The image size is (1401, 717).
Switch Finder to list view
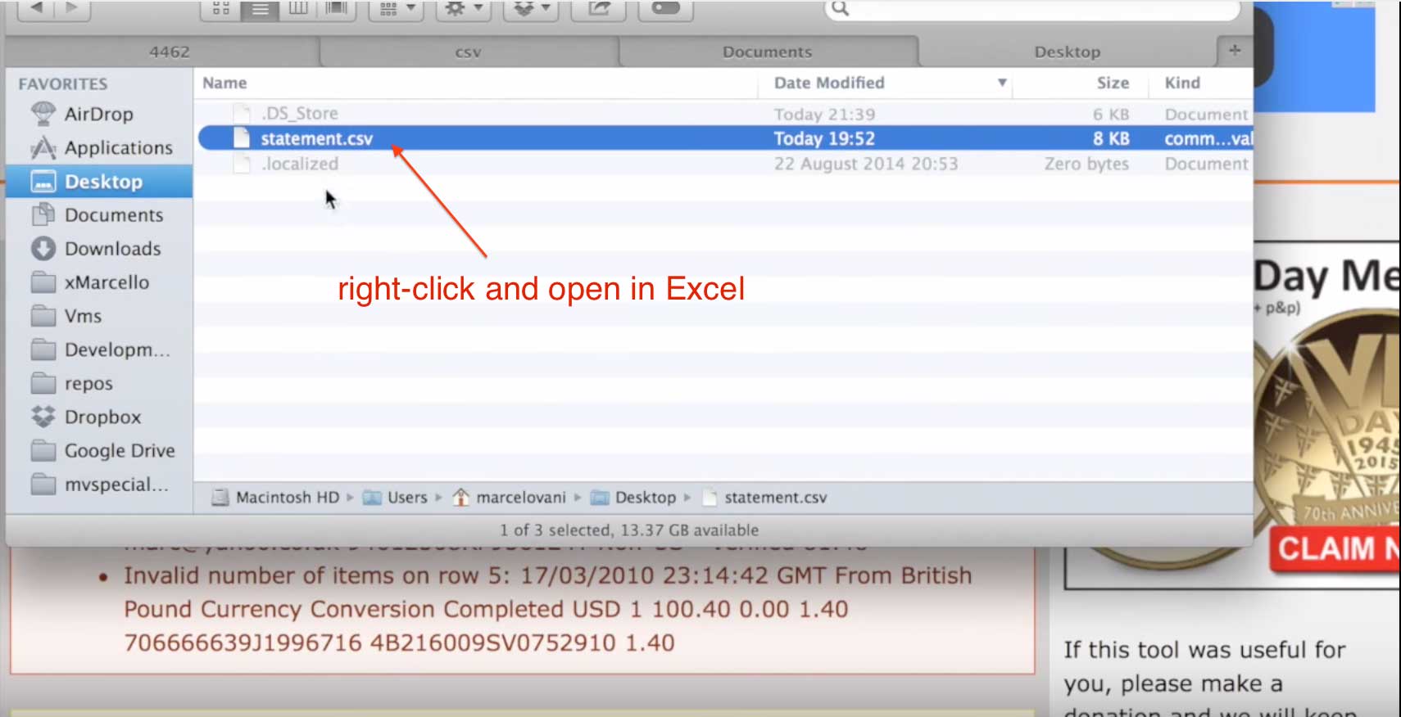(260, 8)
